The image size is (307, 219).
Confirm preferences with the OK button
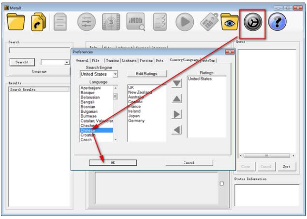113,163
